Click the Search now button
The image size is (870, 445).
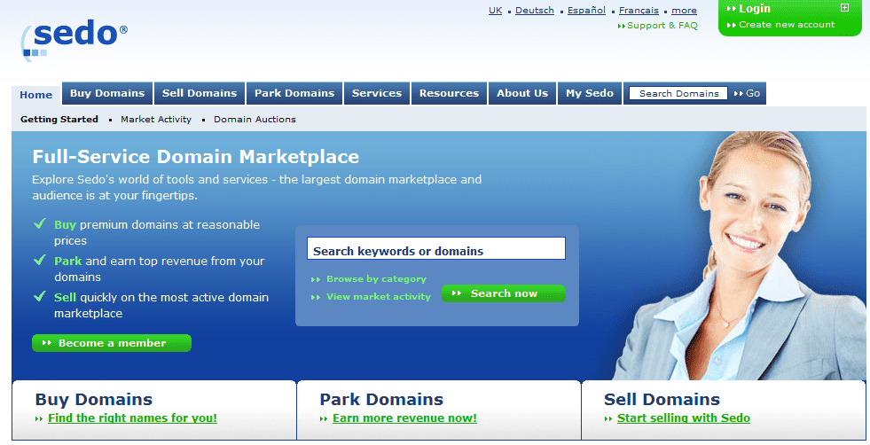[x=503, y=293]
